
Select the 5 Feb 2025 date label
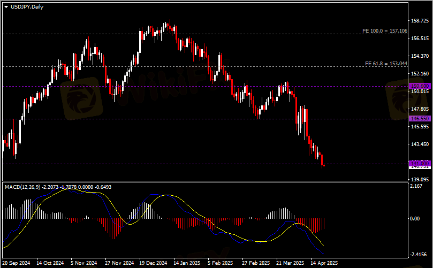[x=221, y=263]
